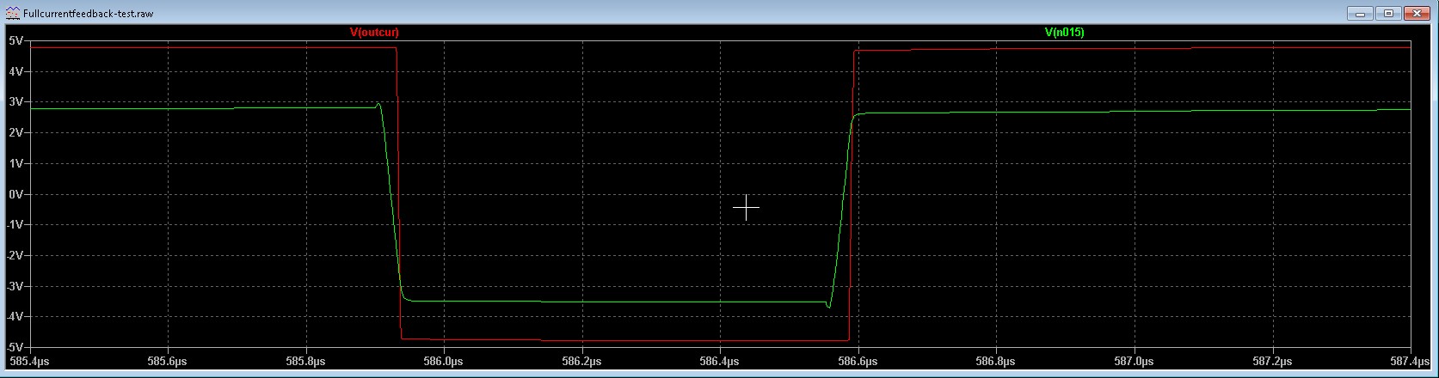Click the 586.0µs time axis label
The height and width of the screenshot is (378, 1439).
tap(444, 362)
